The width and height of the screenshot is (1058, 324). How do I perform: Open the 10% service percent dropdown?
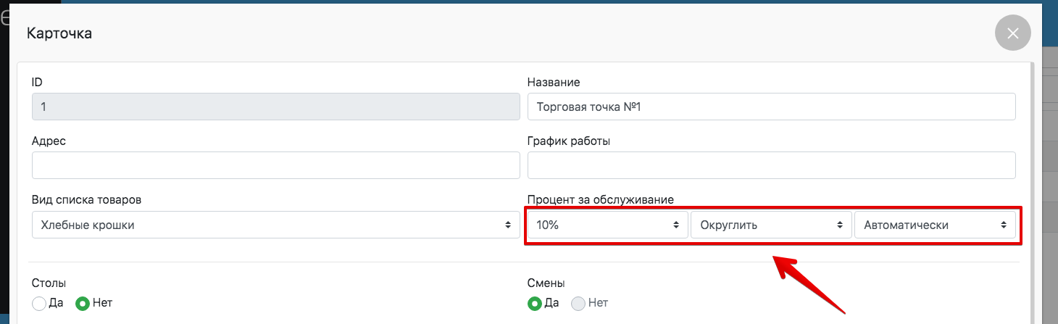coord(607,225)
